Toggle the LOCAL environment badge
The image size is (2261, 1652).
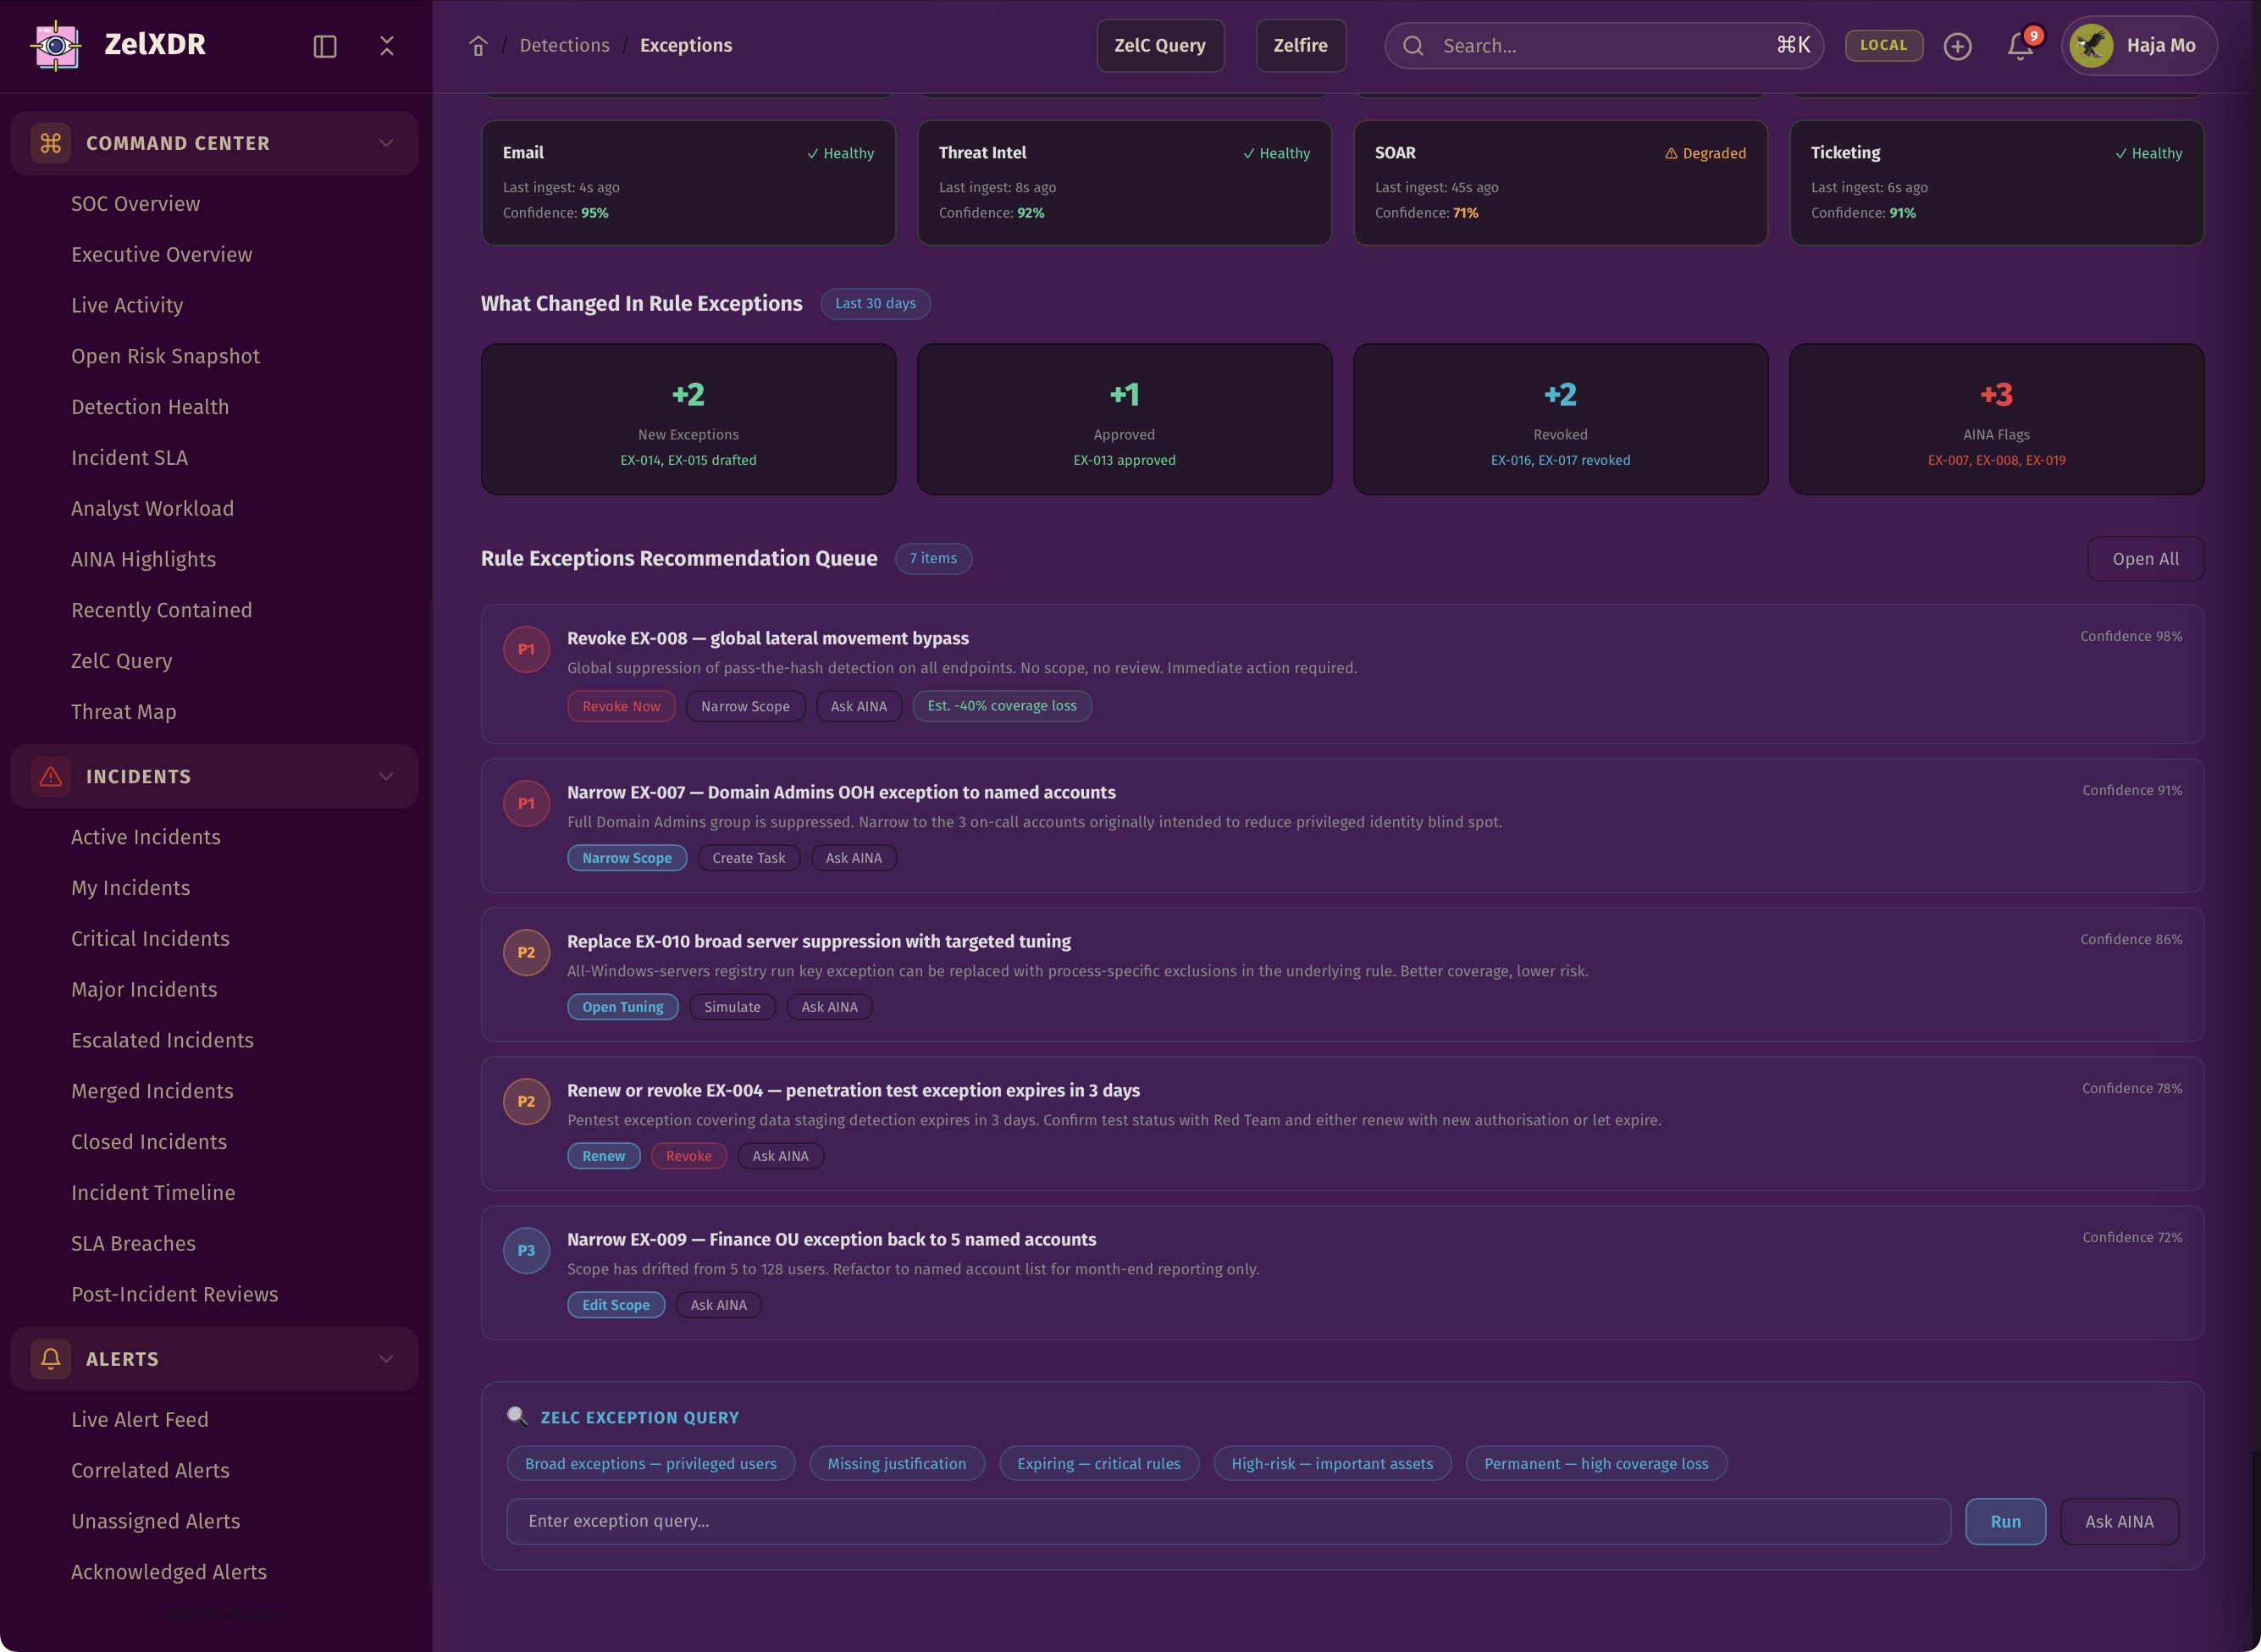pos(1883,46)
